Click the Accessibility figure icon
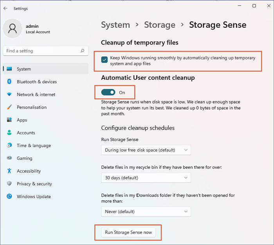This screenshot has width=274, height=245. click(x=9, y=171)
